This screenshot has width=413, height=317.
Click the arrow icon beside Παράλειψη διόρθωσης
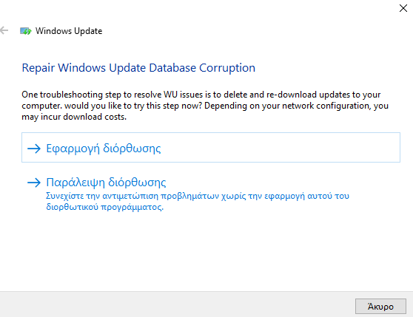point(34,183)
